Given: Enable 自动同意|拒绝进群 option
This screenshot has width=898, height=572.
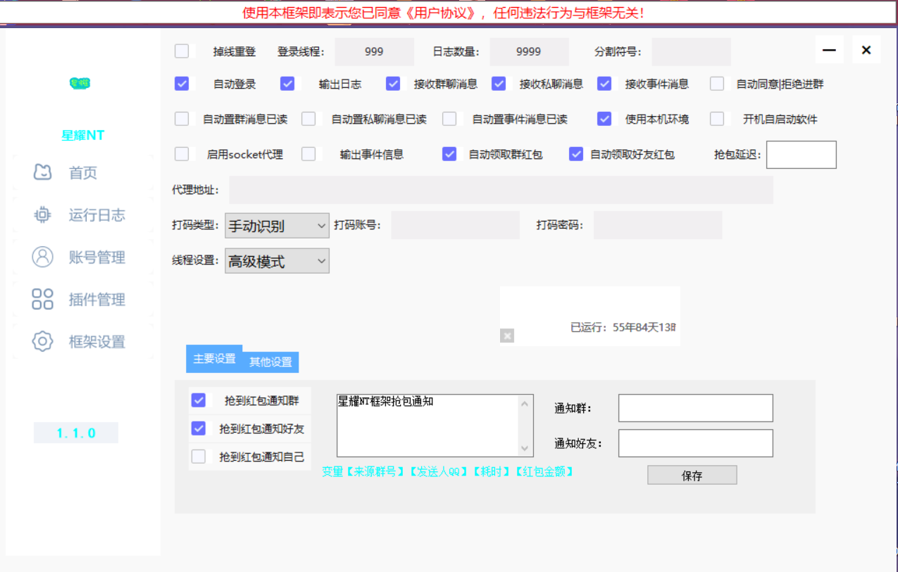Looking at the screenshot, I should [x=716, y=83].
